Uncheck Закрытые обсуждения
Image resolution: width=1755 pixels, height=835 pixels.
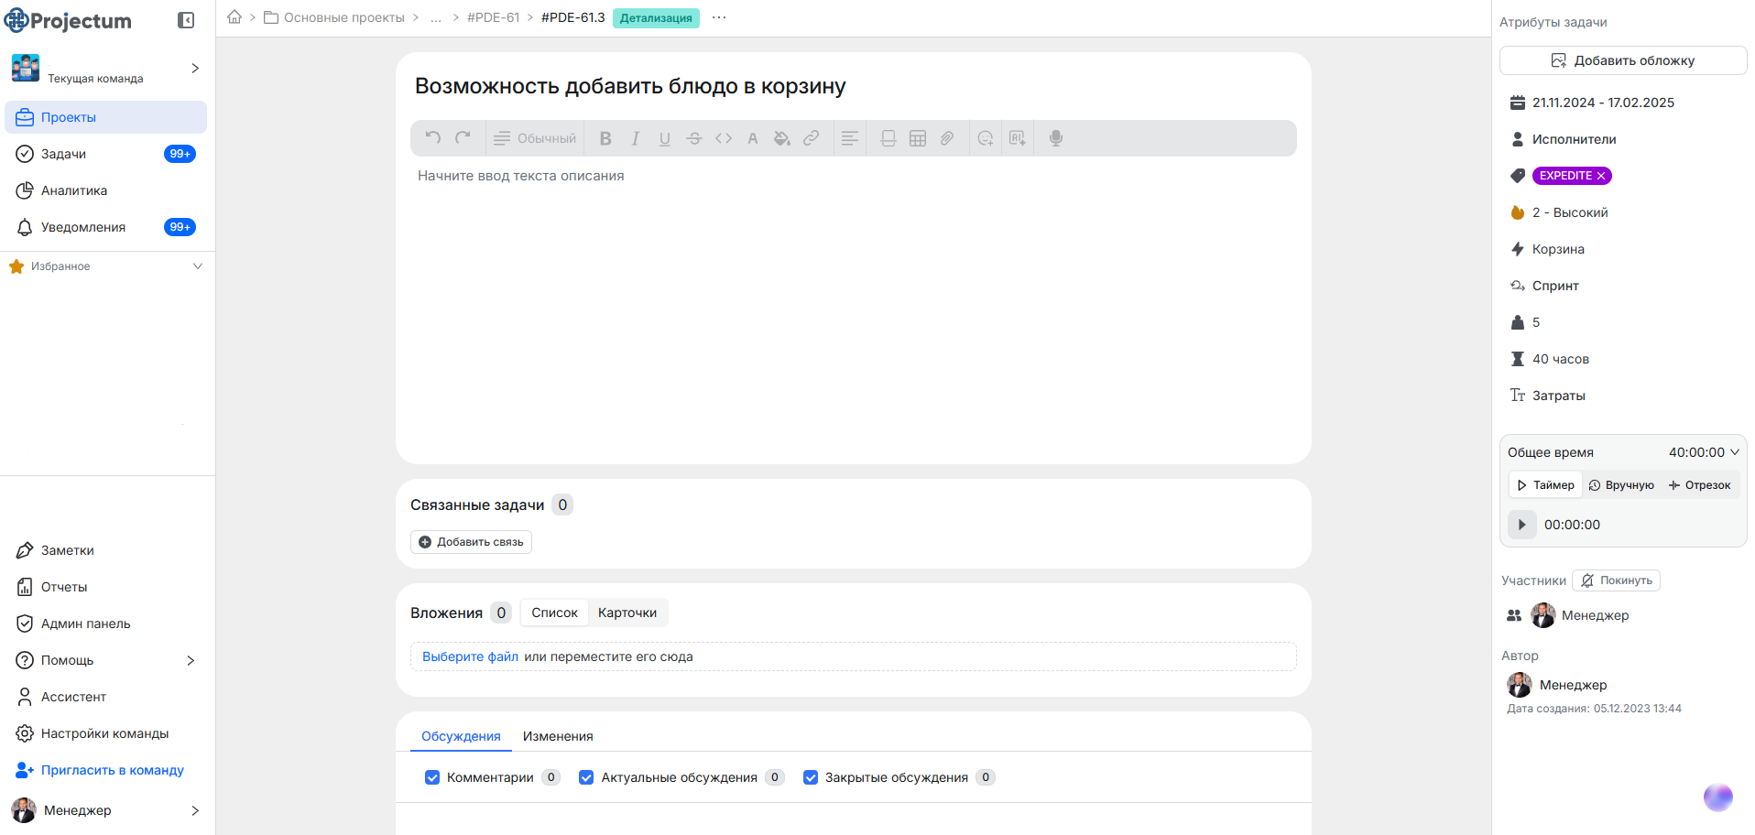click(x=811, y=777)
